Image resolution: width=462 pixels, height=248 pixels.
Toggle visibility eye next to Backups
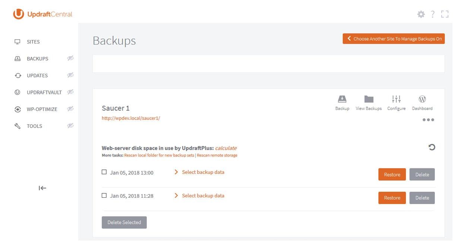[70, 58]
